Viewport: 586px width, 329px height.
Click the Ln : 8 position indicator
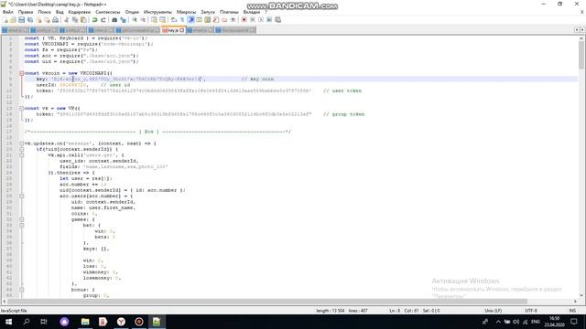click(395, 311)
